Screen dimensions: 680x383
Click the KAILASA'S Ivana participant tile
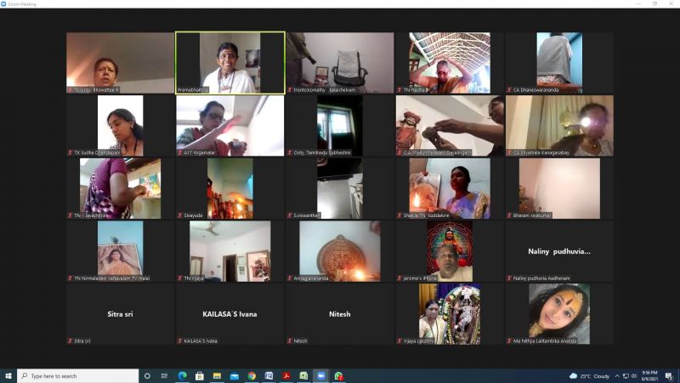pyautogui.click(x=229, y=314)
